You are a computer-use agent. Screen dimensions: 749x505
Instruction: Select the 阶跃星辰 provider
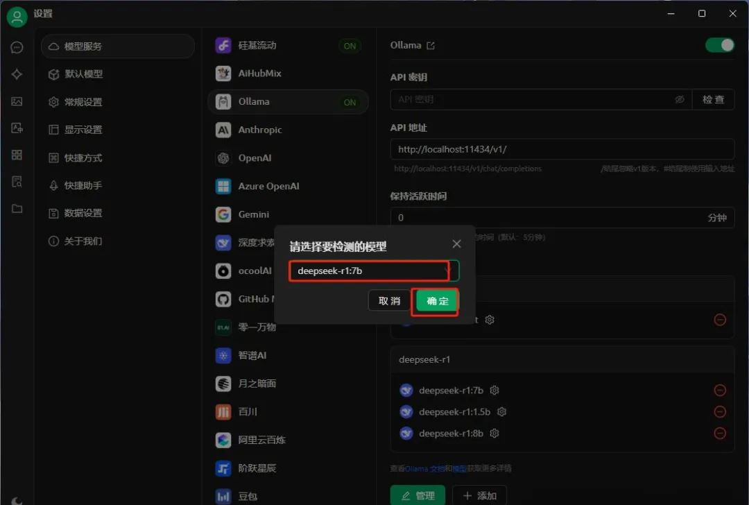click(x=288, y=468)
